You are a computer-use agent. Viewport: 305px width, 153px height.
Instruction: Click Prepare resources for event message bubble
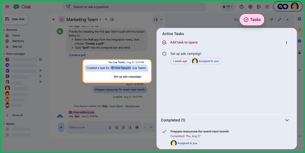[120, 90]
